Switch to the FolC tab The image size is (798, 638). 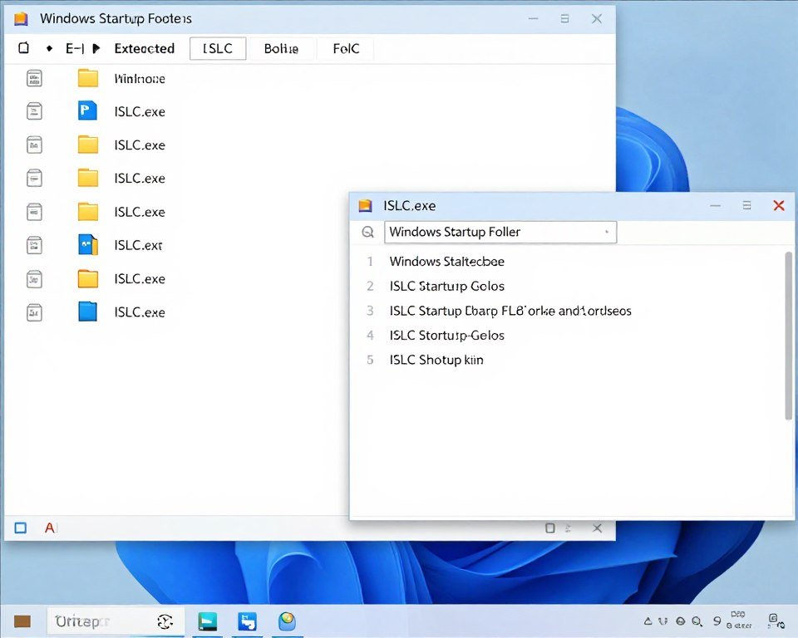pyautogui.click(x=345, y=48)
